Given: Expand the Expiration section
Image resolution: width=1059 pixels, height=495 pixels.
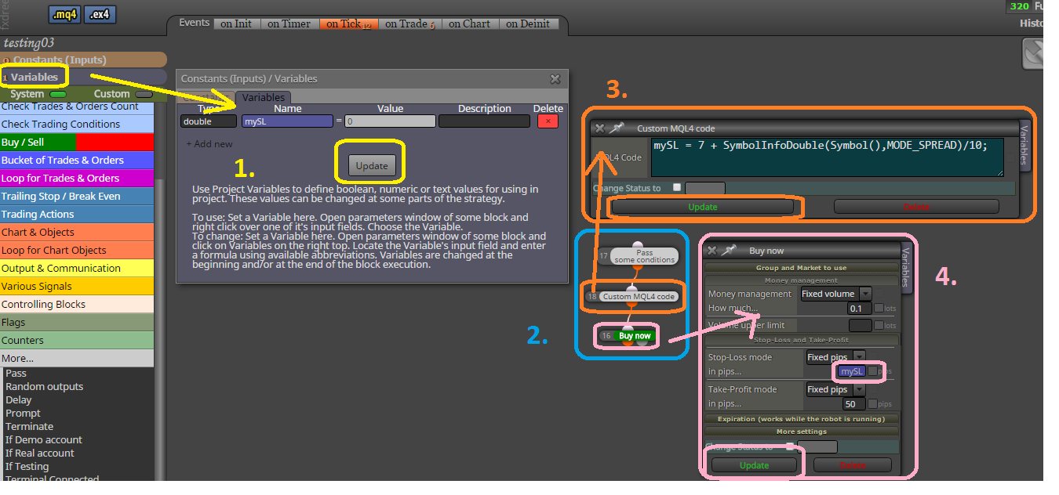Looking at the screenshot, I should (801, 419).
